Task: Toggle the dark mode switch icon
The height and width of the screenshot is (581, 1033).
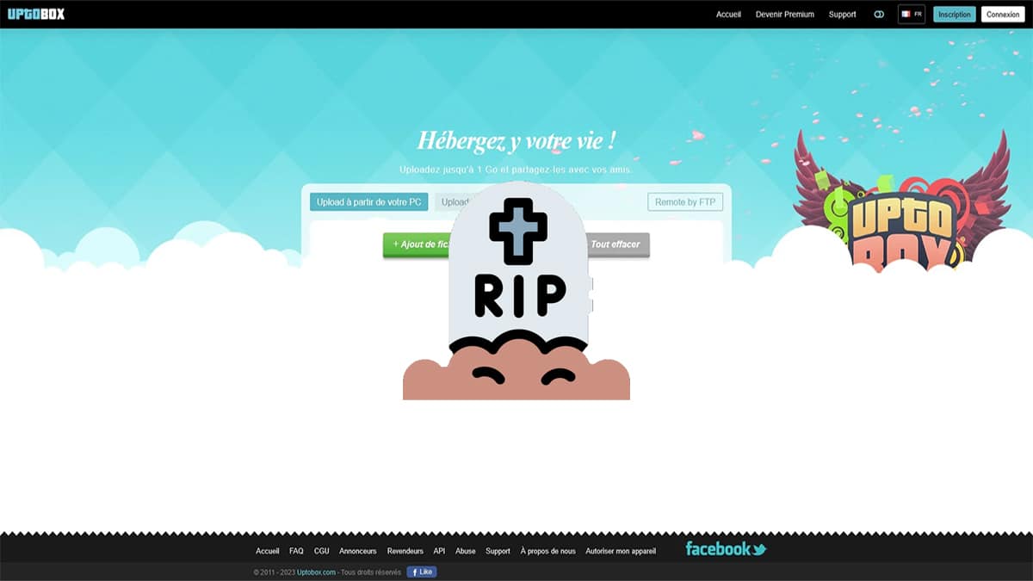Action: [x=879, y=15]
